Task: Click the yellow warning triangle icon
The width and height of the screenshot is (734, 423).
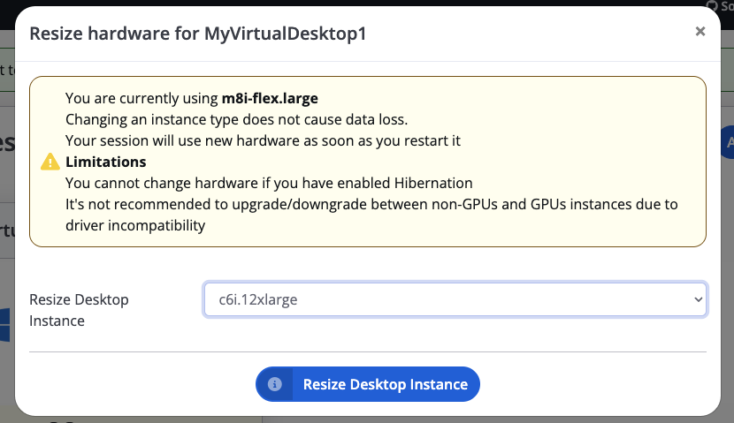Action: pos(50,162)
